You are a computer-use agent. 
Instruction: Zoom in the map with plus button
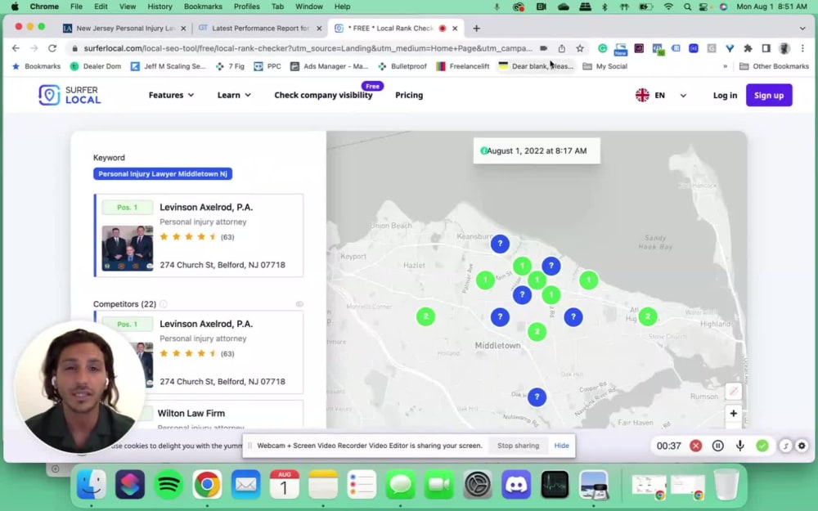click(733, 414)
